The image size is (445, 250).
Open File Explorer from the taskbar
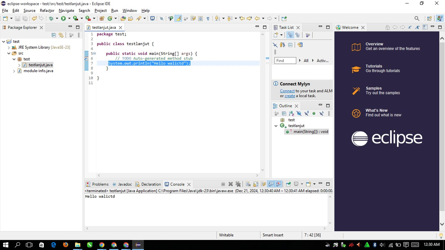[x=78, y=245]
